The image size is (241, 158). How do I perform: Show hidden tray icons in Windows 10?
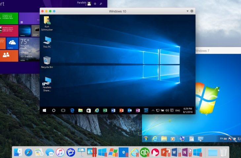coord(153,110)
